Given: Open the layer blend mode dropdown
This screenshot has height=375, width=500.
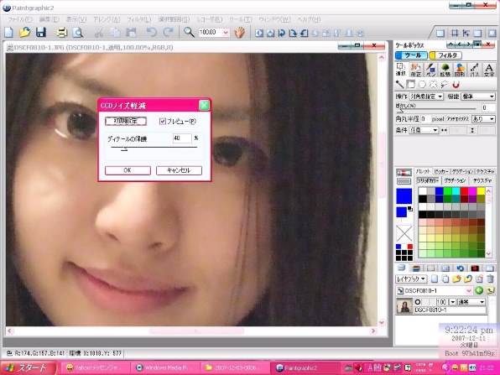Looking at the screenshot, I should tap(471, 302).
